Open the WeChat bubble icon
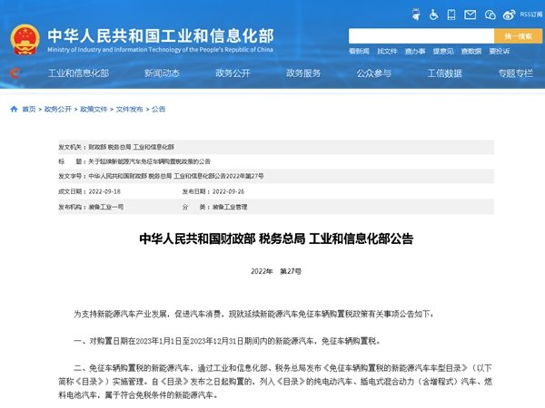This screenshot has height=408, width=545. [490, 15]
